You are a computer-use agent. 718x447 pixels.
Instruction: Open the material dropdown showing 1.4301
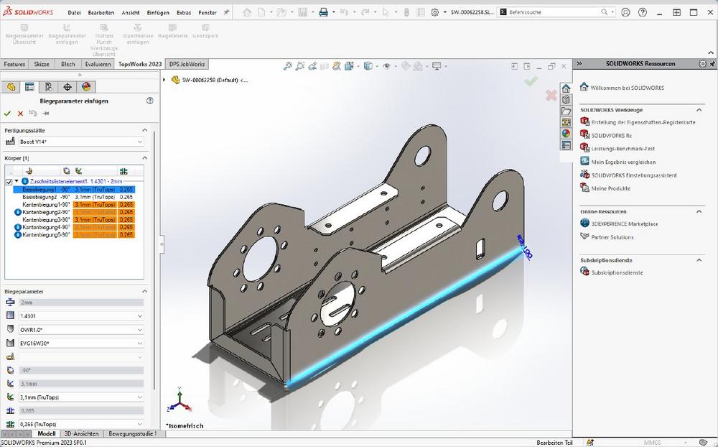(81, 316)
